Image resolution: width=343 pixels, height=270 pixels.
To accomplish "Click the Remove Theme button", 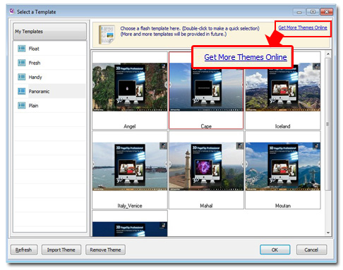I will 105,250.
